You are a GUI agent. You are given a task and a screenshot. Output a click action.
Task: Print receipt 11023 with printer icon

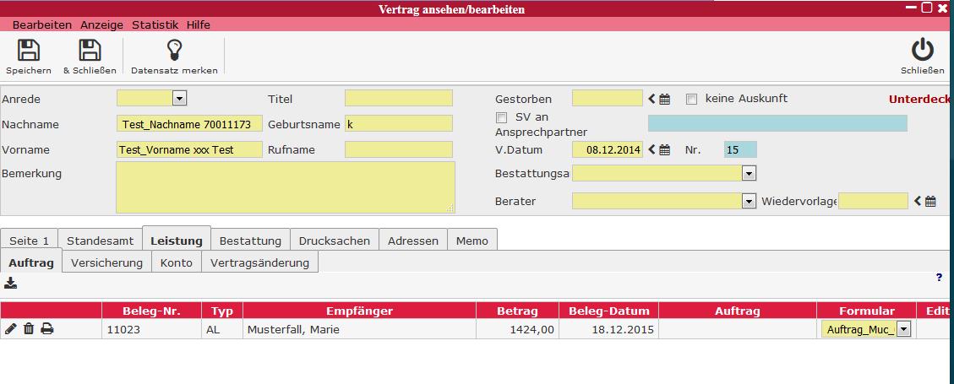[47, 329]
